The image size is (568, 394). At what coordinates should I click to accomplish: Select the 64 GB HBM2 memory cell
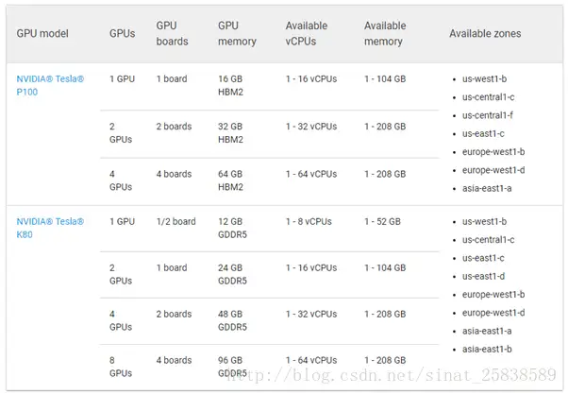point(230,180)
